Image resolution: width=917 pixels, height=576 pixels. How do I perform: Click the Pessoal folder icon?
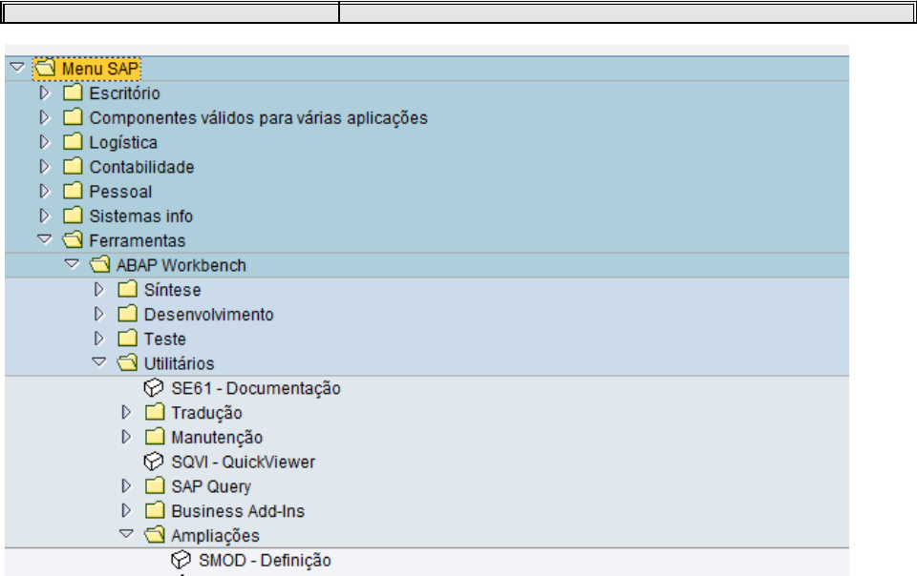[73, 192]
